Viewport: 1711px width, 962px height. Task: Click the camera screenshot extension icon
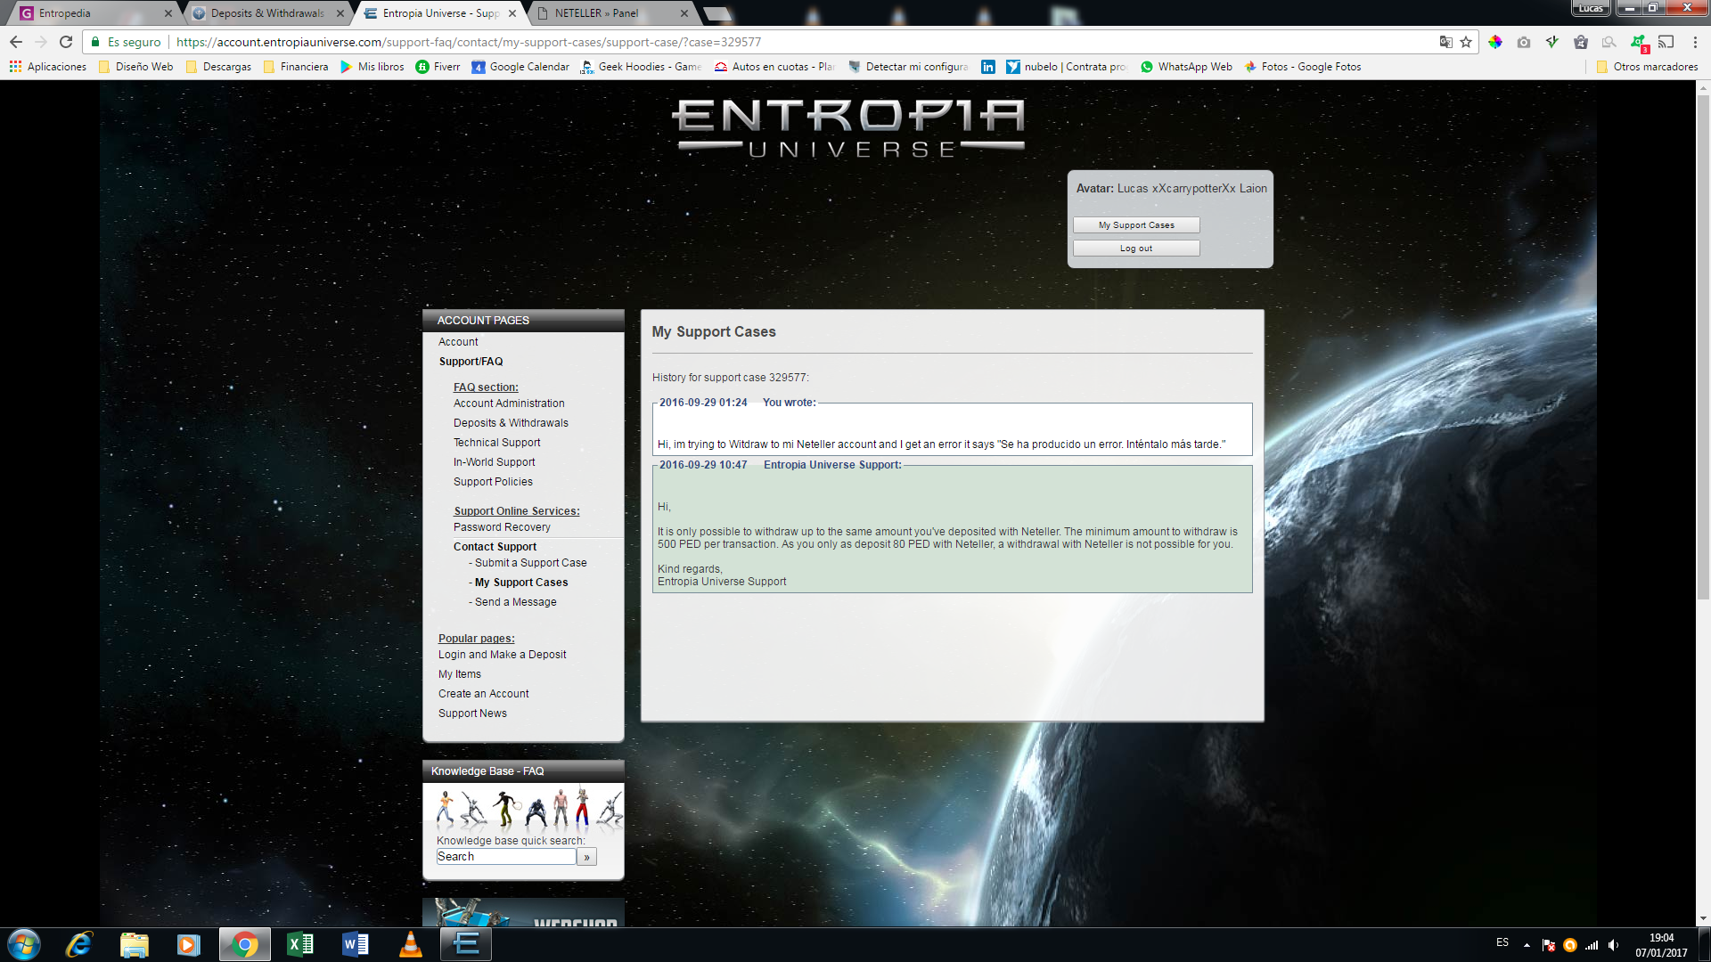pos(1524,42)
